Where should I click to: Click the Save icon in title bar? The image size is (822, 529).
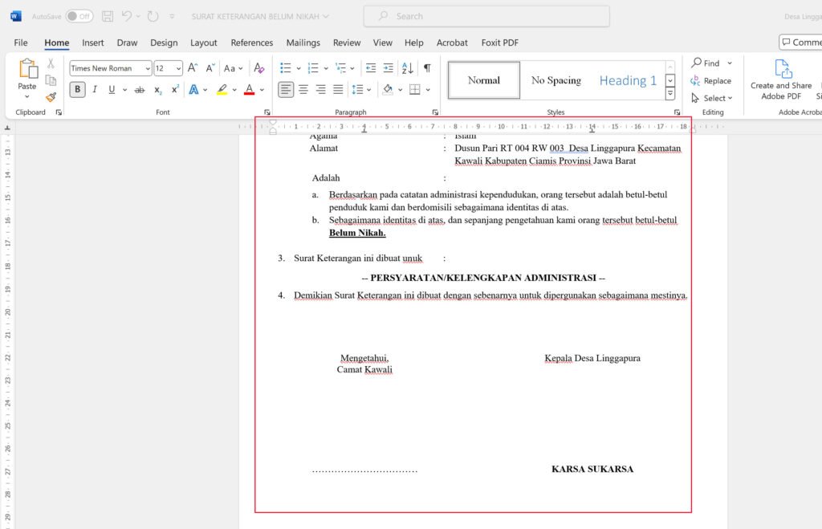108,16
